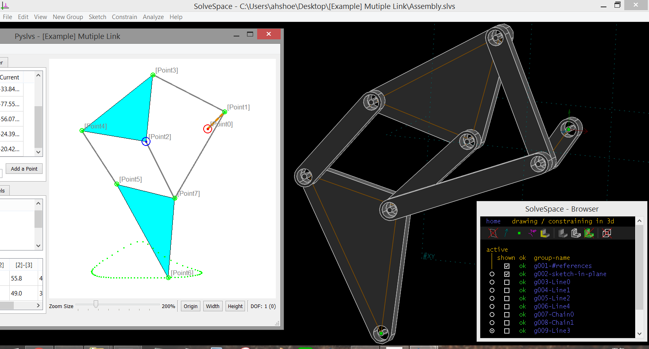
Task: Toggle hidden lines wireframe cube icon
Action: (x=607, y=233)
